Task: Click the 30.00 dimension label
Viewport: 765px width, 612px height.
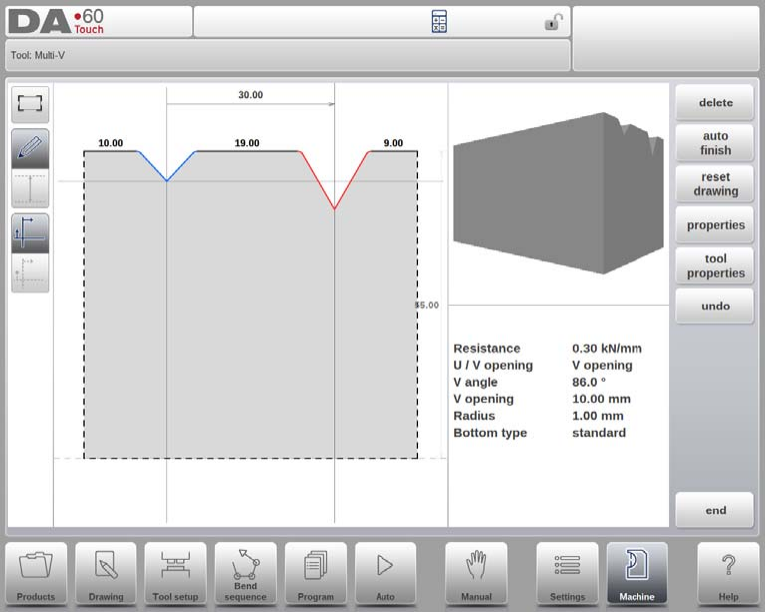Action: pos(250,95)
